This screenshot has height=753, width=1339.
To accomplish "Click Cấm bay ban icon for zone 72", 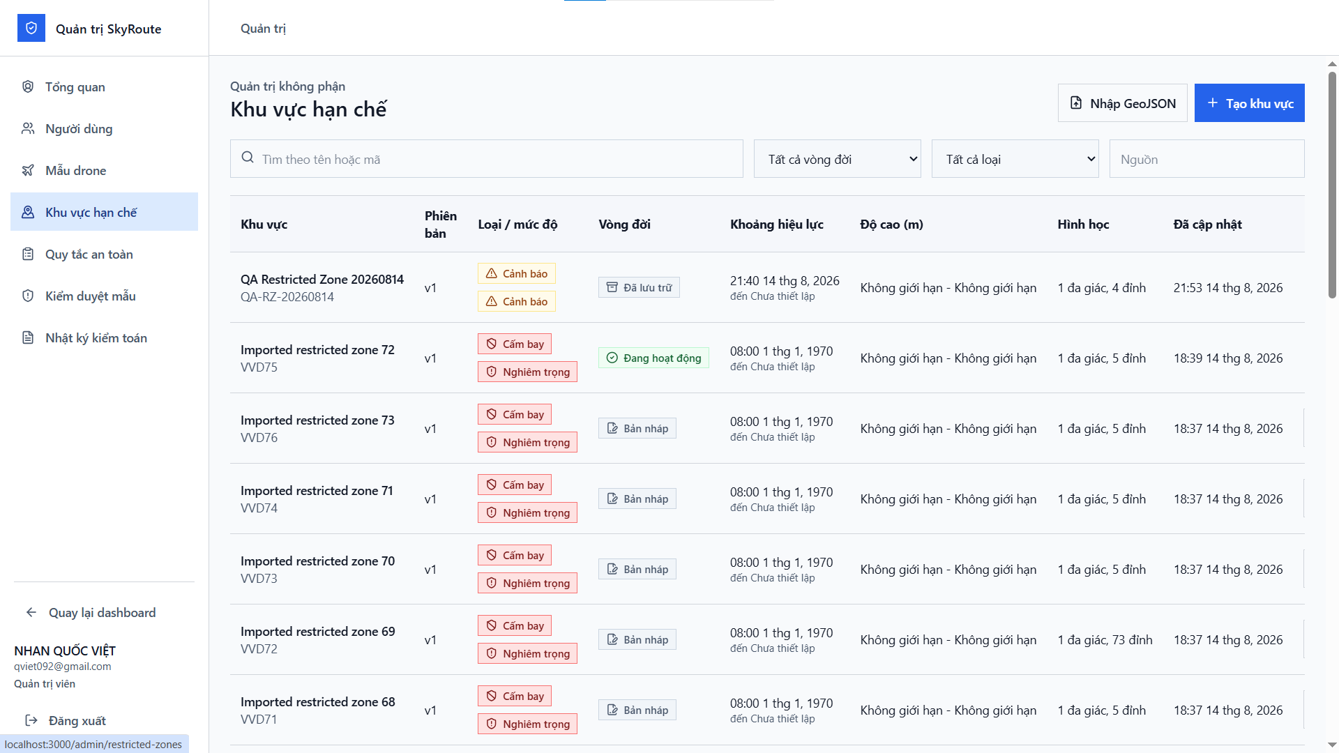I will click(492, 344).
